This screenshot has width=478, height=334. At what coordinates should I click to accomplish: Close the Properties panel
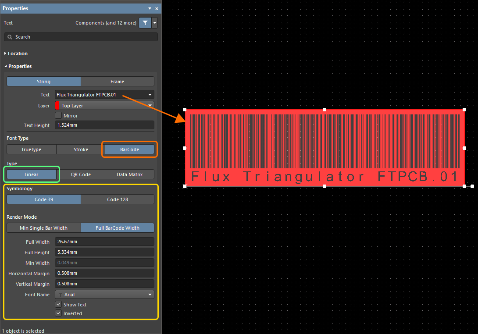point(157,8)
